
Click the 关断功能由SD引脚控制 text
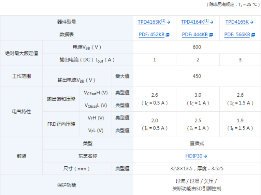pyautogui.click(x=197, y=188)
